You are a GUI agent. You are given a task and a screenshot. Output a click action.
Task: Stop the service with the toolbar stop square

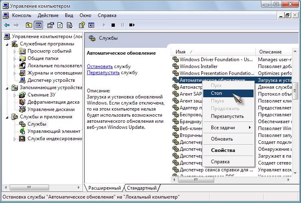click(x=113, y=25)
